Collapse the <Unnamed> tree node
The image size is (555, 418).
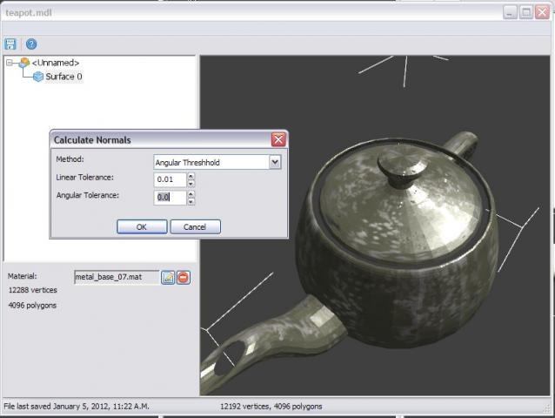(10, 63)
